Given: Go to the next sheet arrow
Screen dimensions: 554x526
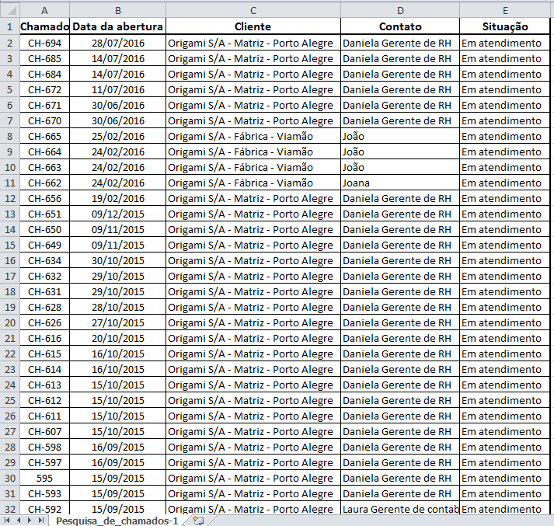Looking at the screenshot, I should (x=30, y=520).
